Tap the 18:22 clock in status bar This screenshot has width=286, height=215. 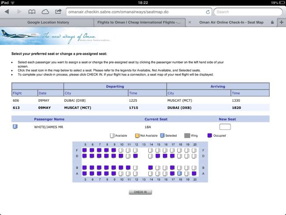point(143,3)
